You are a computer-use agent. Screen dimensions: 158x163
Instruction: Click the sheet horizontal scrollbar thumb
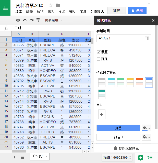pyautogui.click(x=19, y=151)
